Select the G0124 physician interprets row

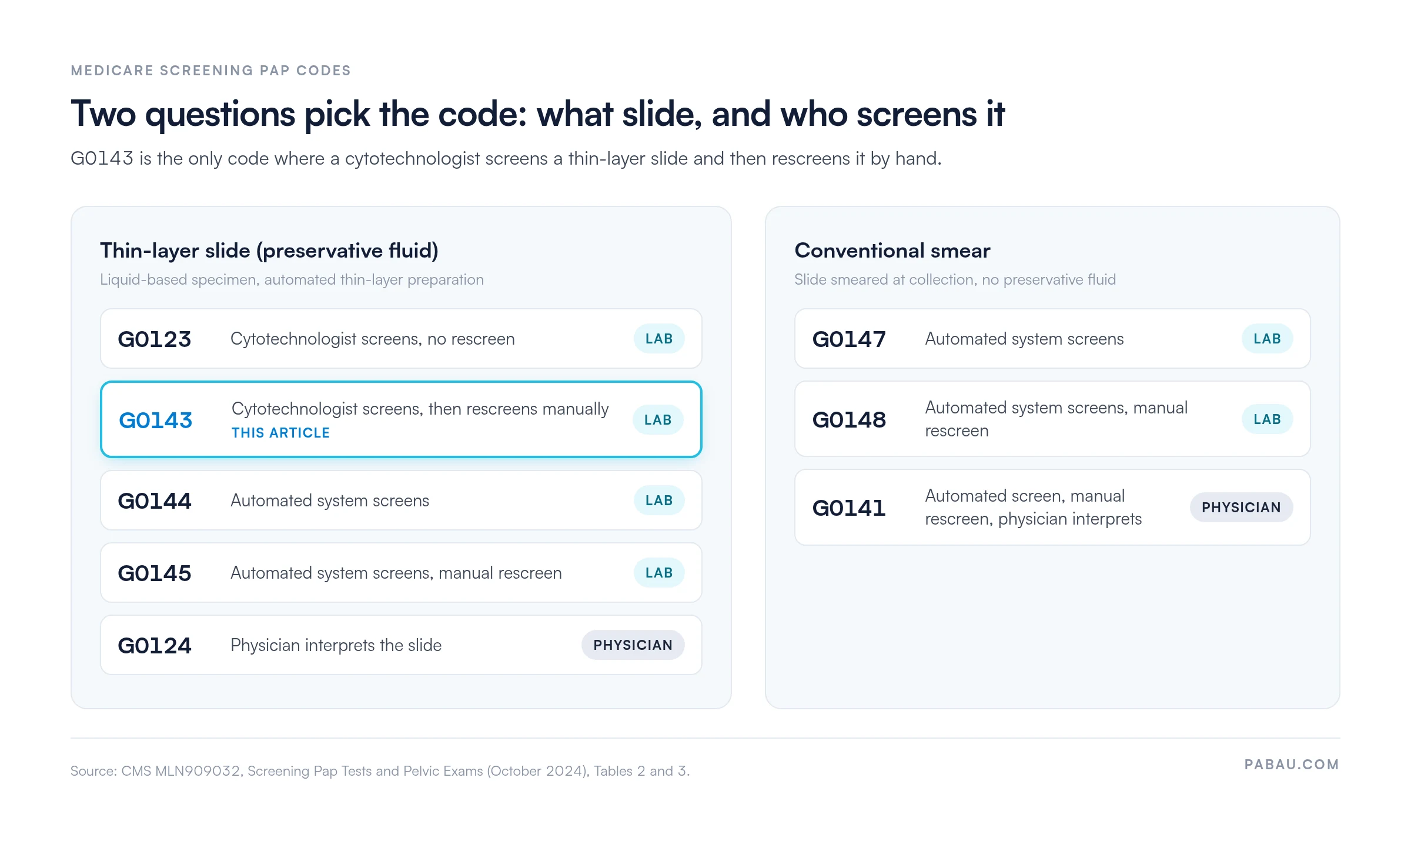(x=401, y=645)
